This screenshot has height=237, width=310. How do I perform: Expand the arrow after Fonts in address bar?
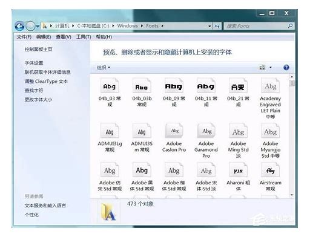coord(162,26)
